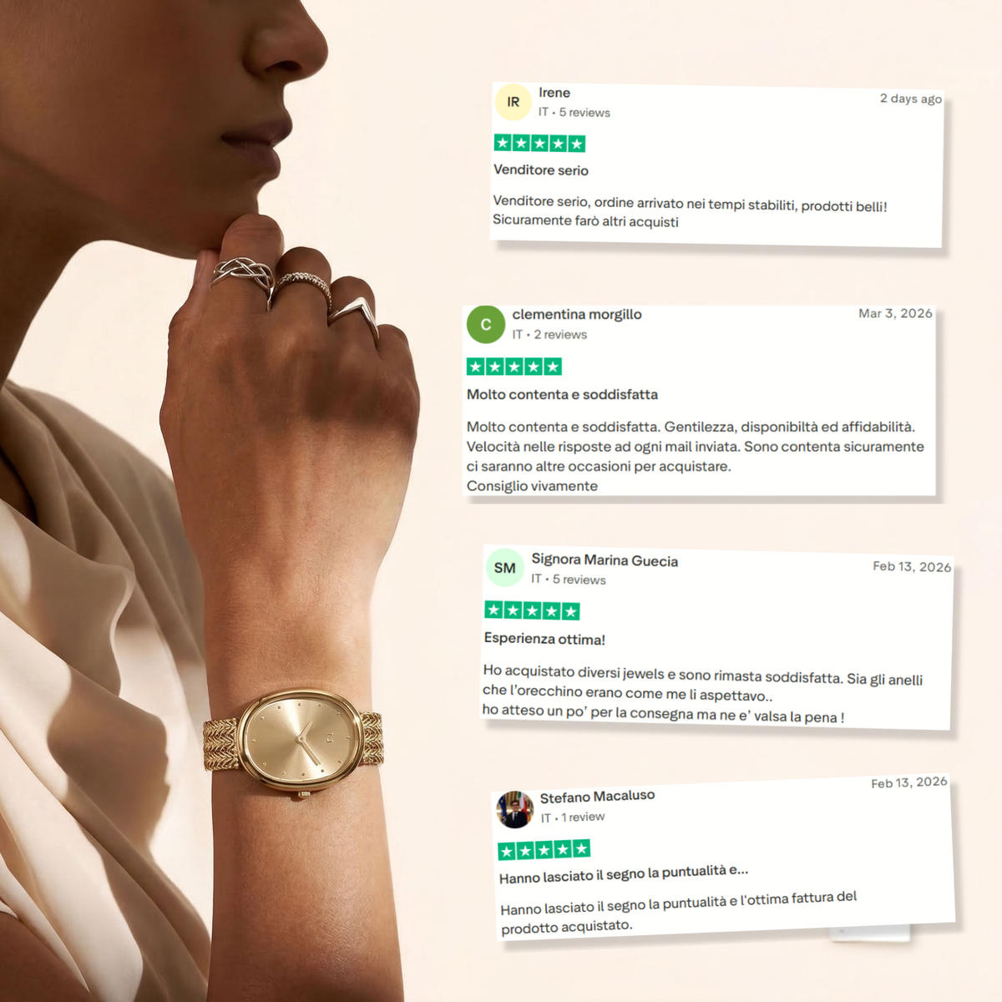Click the 'Esperienza ottima!' review title
Viewport: 1002px width, 1002px height.
[544, 639]
